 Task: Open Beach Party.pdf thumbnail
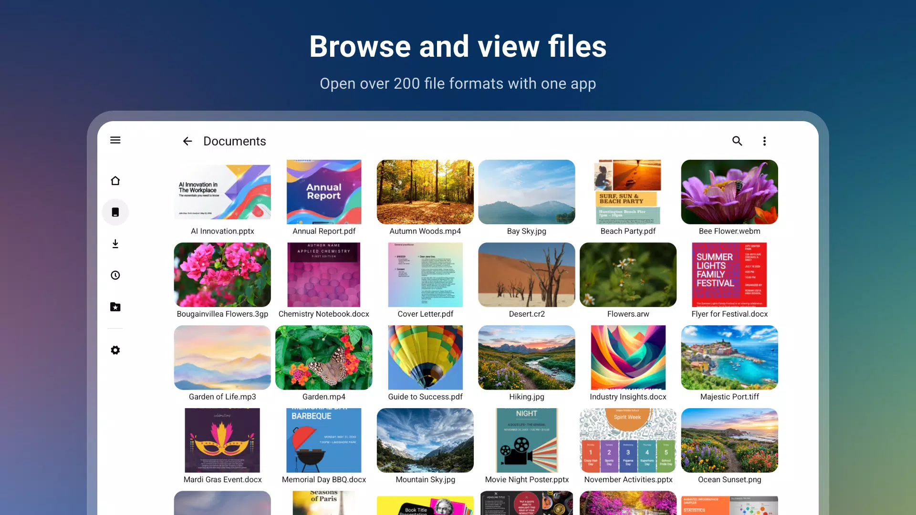[x=628, y=192]
